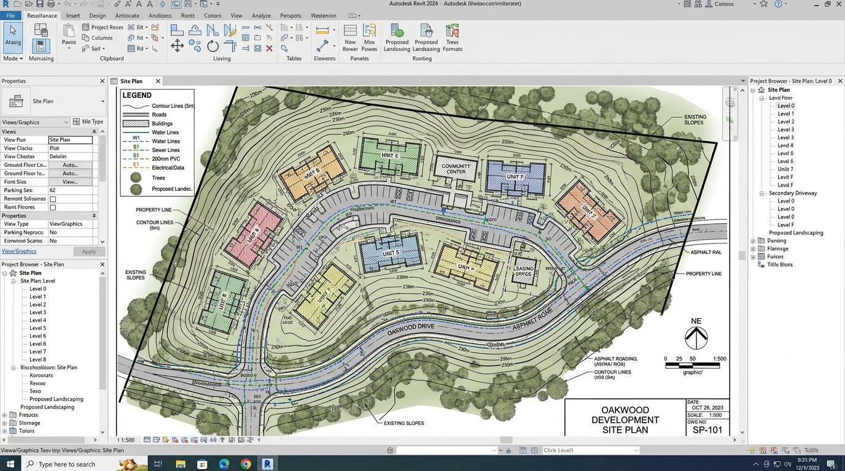Select Title Blors in the Project Browser
This screenshot has height=471, width=845.
(780, 265)
